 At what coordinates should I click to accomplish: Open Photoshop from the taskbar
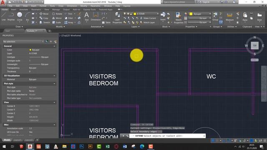click(x=82, y=146)
